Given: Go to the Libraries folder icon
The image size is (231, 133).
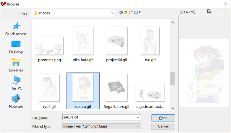Looking at the screenshot, I should [16, 62].
